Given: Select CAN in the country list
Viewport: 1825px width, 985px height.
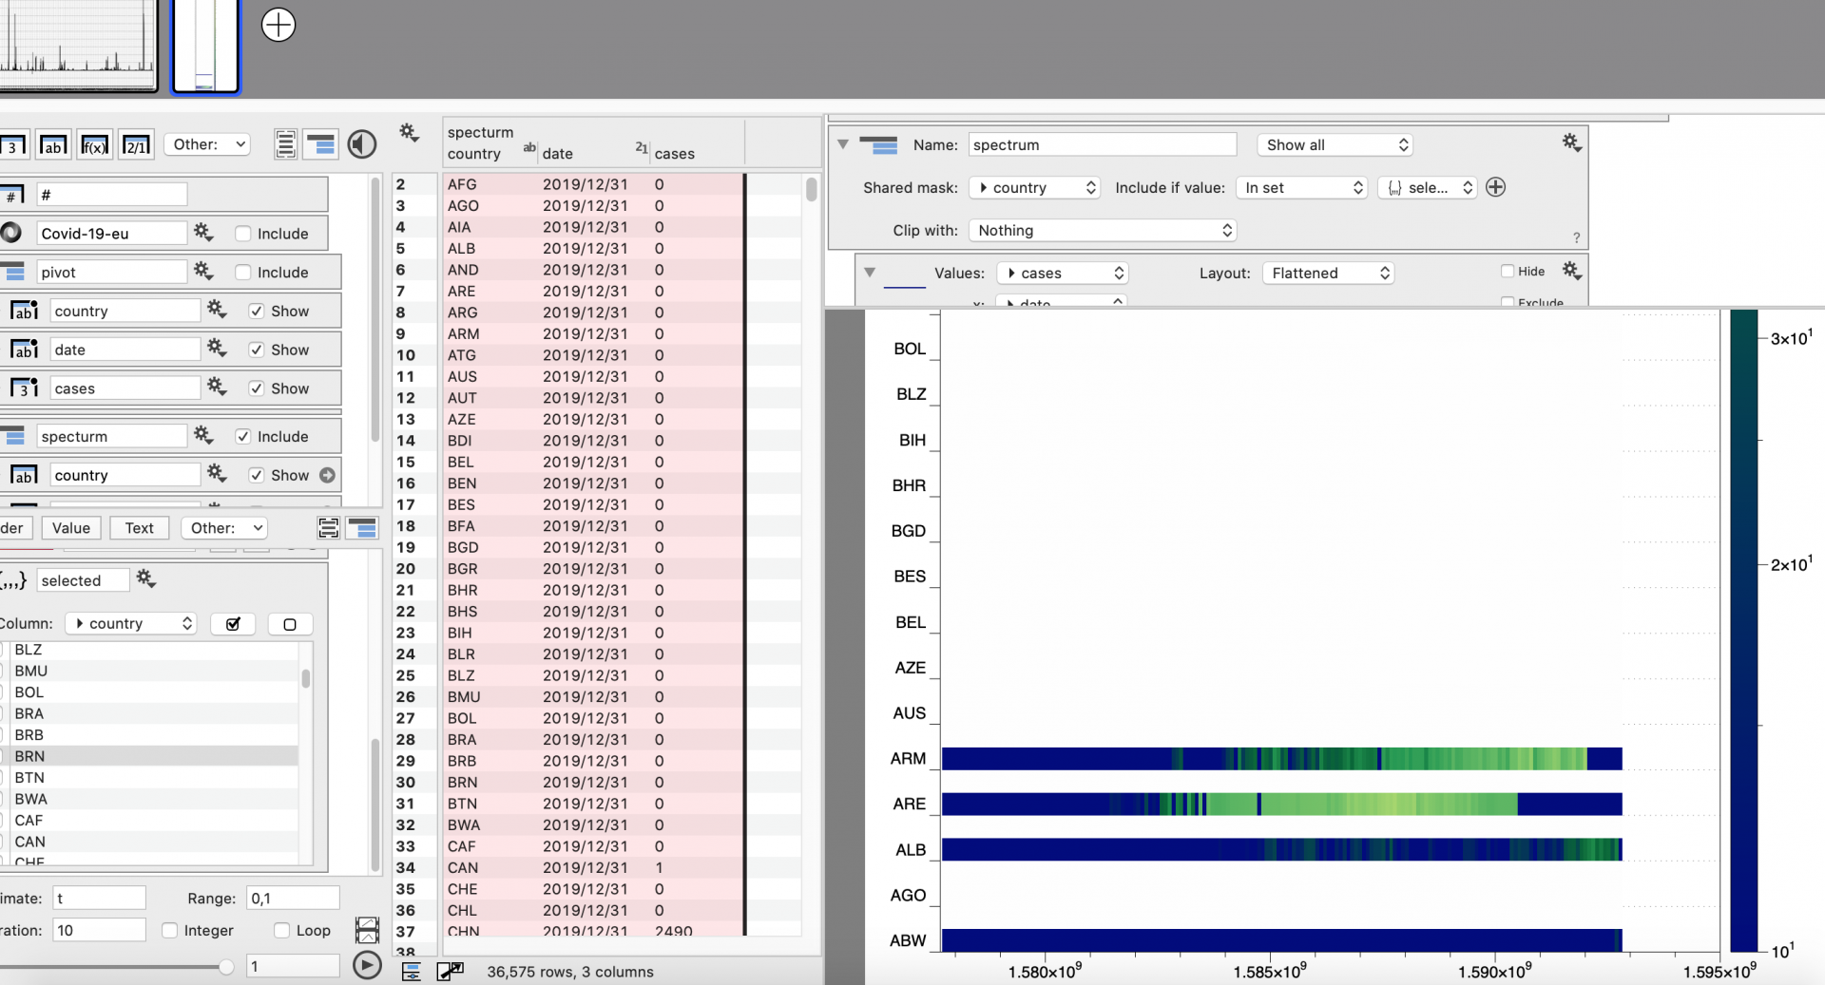Looking at the screenshot, I should click(x=29, y=842).
